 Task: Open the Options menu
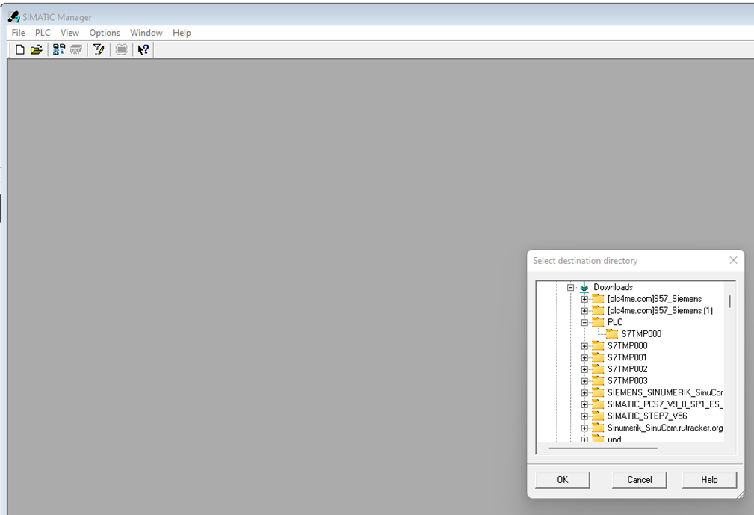pos(105,33)
